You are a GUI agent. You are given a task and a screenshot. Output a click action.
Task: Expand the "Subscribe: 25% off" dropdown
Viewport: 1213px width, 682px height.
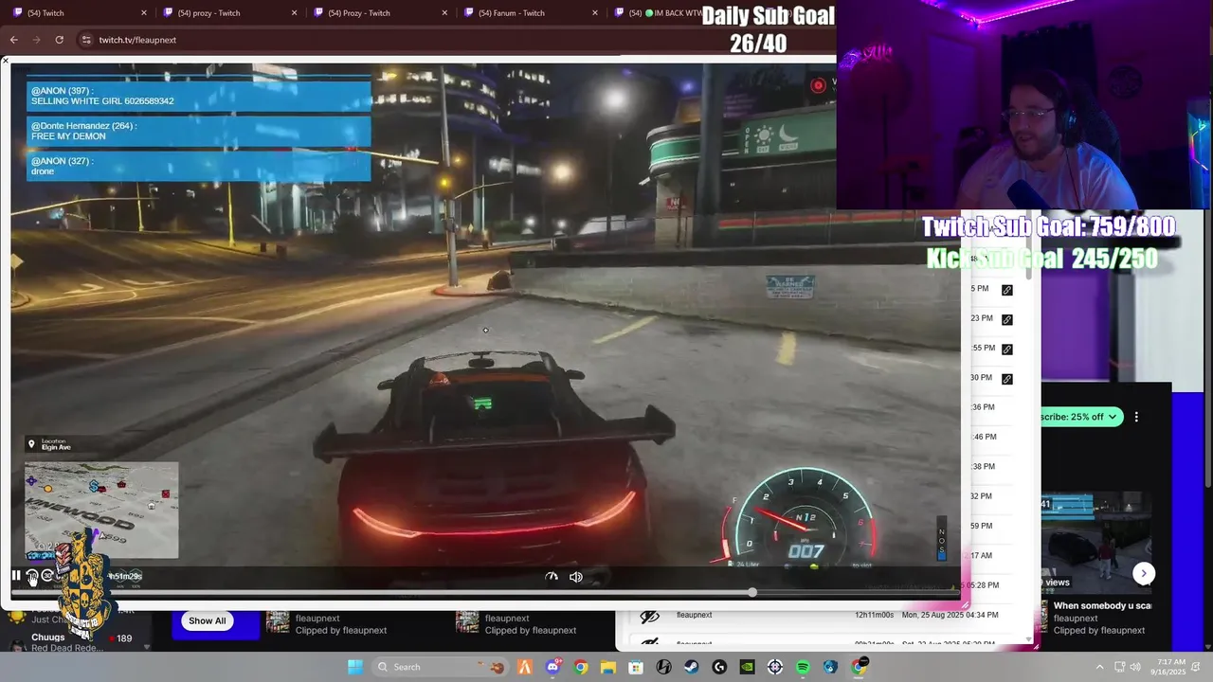tap(1081, 417)
